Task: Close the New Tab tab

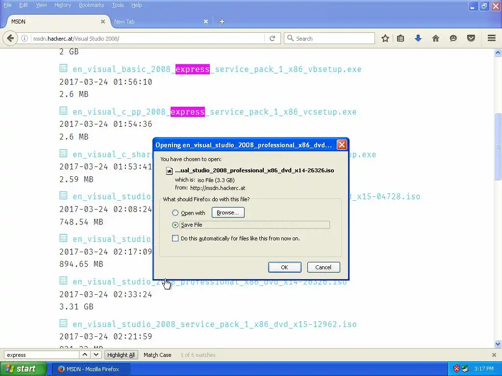Action: click(x=206, y=22)
